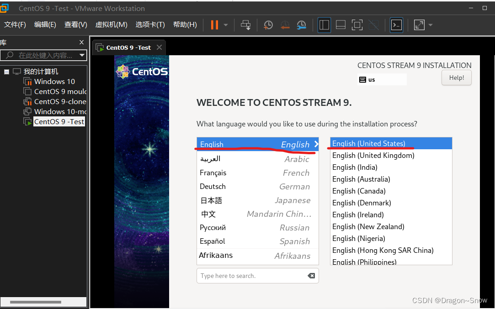Select 中文 Mandarin Chinese language
The height and width of the screenshot is (309, 495).
tap(258, 214)
